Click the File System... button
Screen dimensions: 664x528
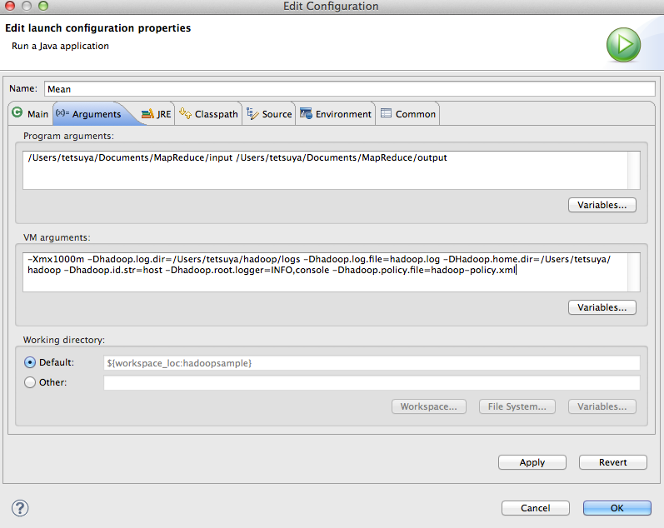[517, 406]
